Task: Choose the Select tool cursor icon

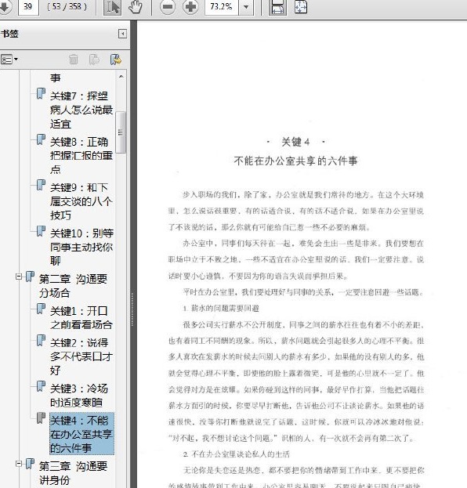Action: click(112, 7)
